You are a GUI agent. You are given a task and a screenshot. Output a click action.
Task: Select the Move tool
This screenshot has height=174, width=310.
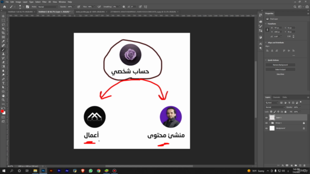[3, 16]
